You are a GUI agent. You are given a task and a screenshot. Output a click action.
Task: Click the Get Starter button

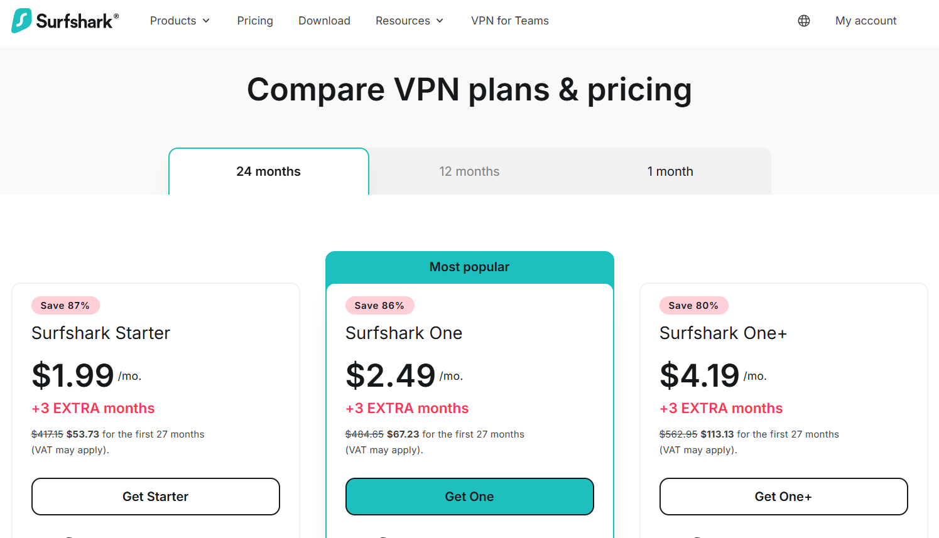coord(155,497)
